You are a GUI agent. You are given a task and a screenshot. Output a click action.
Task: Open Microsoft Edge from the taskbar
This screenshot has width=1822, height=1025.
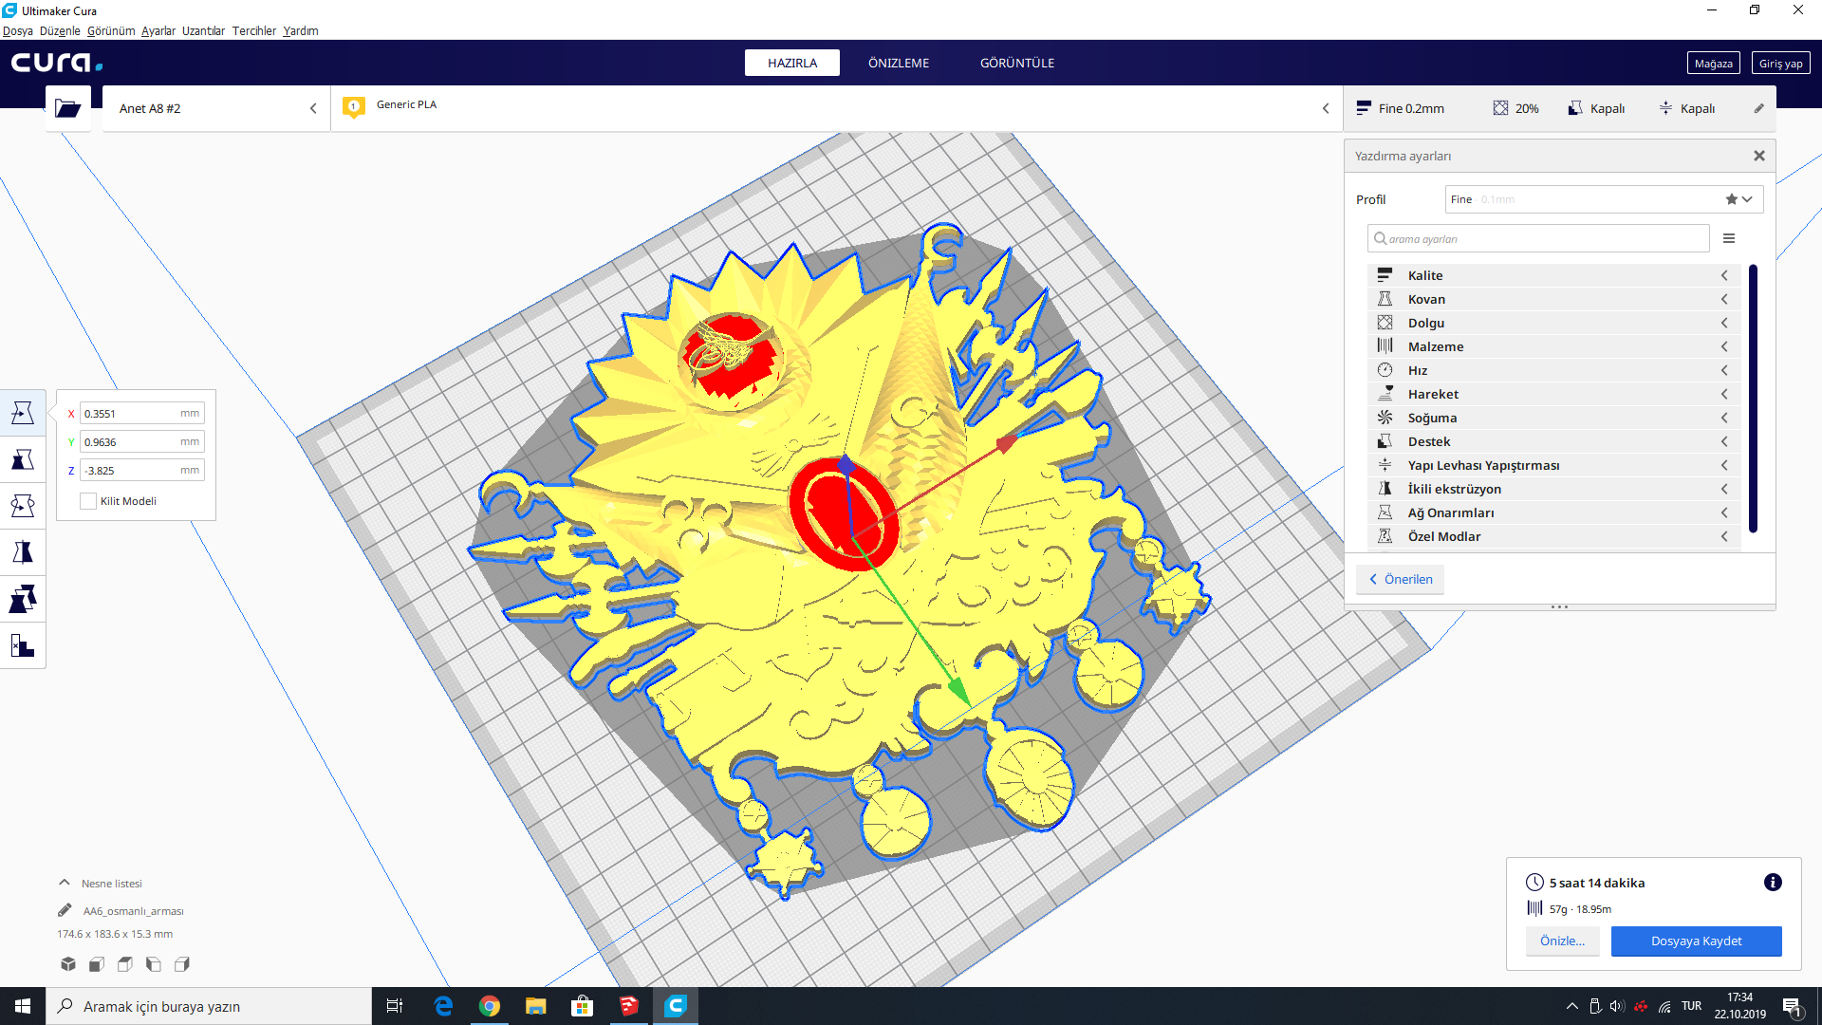[x=442, y=1006]
